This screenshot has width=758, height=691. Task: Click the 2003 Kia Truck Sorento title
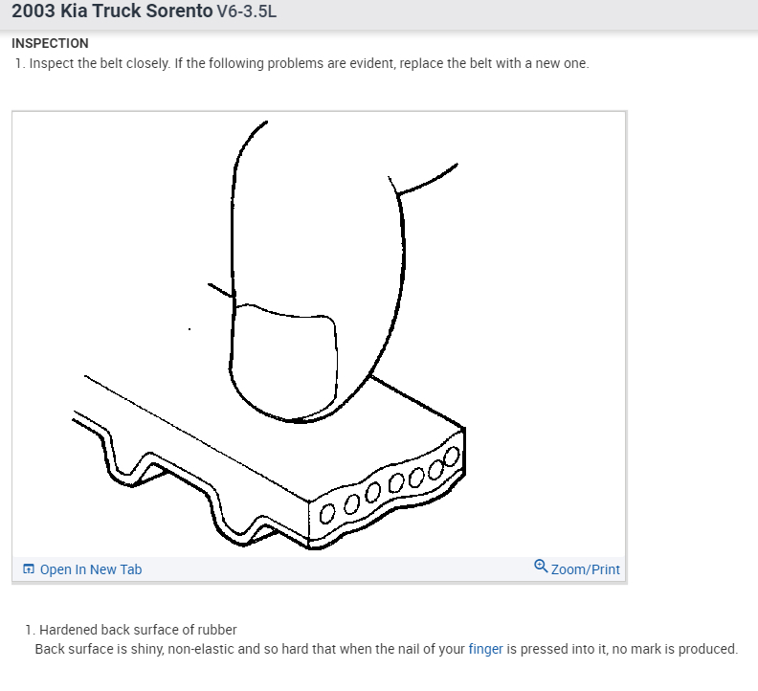coord(112,11)
